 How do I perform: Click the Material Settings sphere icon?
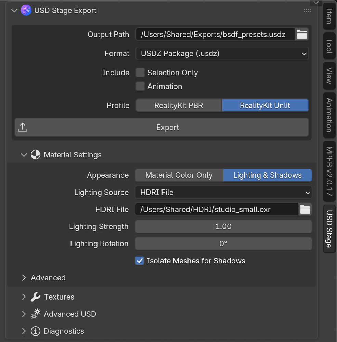[36, 155]
